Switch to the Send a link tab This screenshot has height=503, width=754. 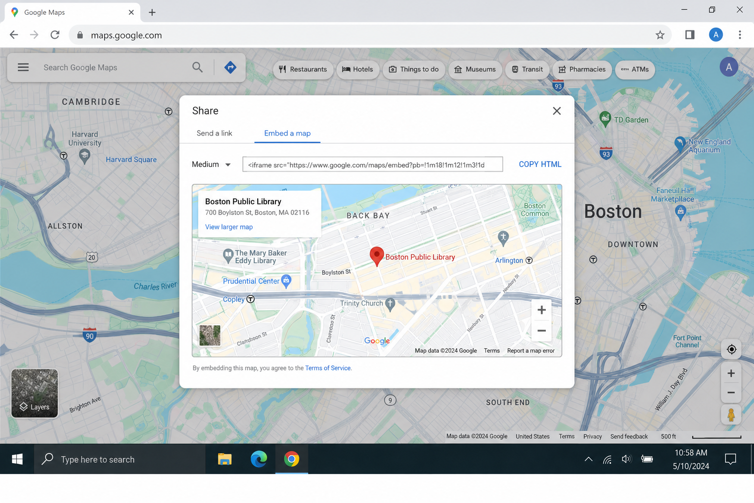point(214,133)
